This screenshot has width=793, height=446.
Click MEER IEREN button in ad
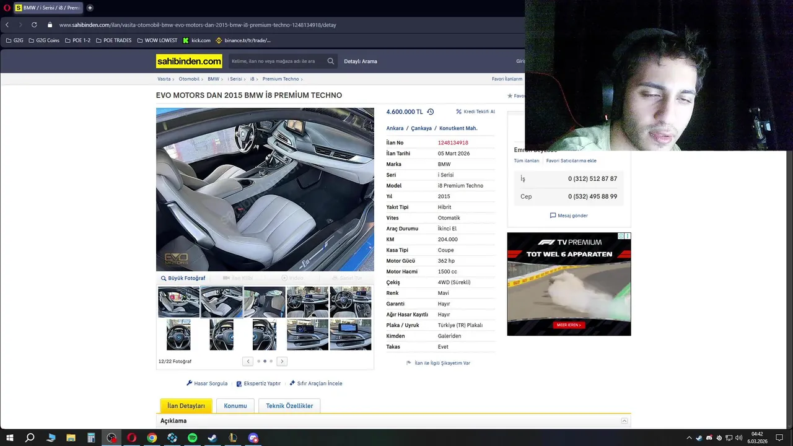click(x=569, y=325)
